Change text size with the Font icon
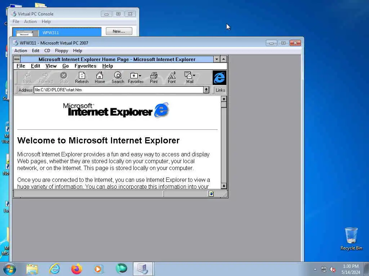The image size is (369, 276). pyautogui.click(x=172, y=78)
